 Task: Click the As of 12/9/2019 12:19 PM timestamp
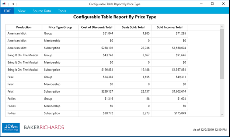210,130
